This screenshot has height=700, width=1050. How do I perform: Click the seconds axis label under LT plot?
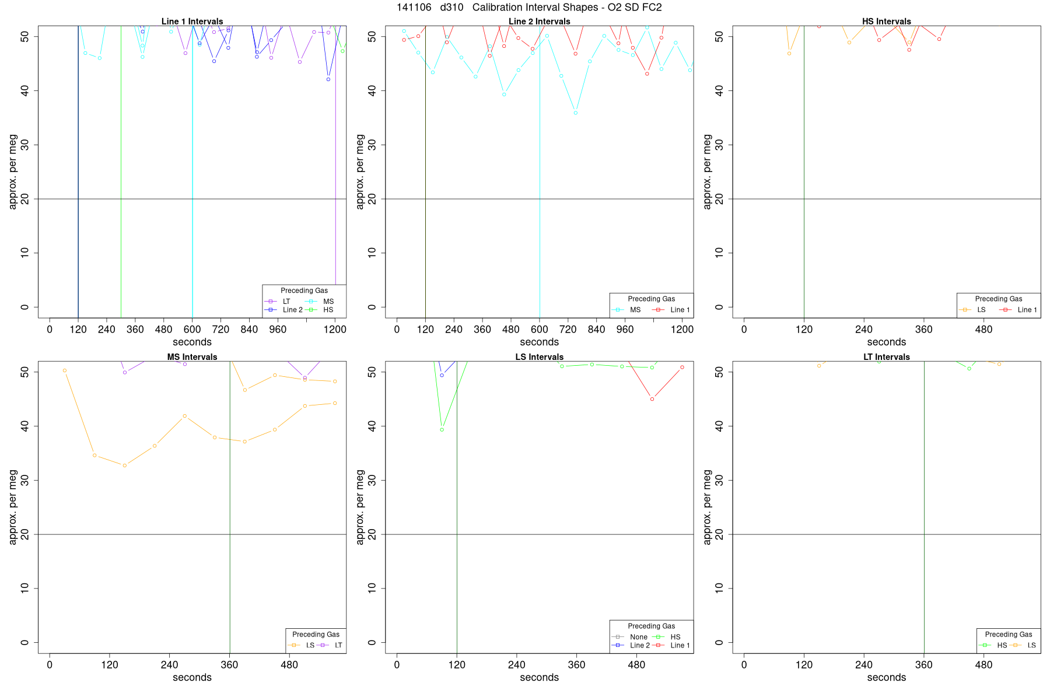(887, 677)
